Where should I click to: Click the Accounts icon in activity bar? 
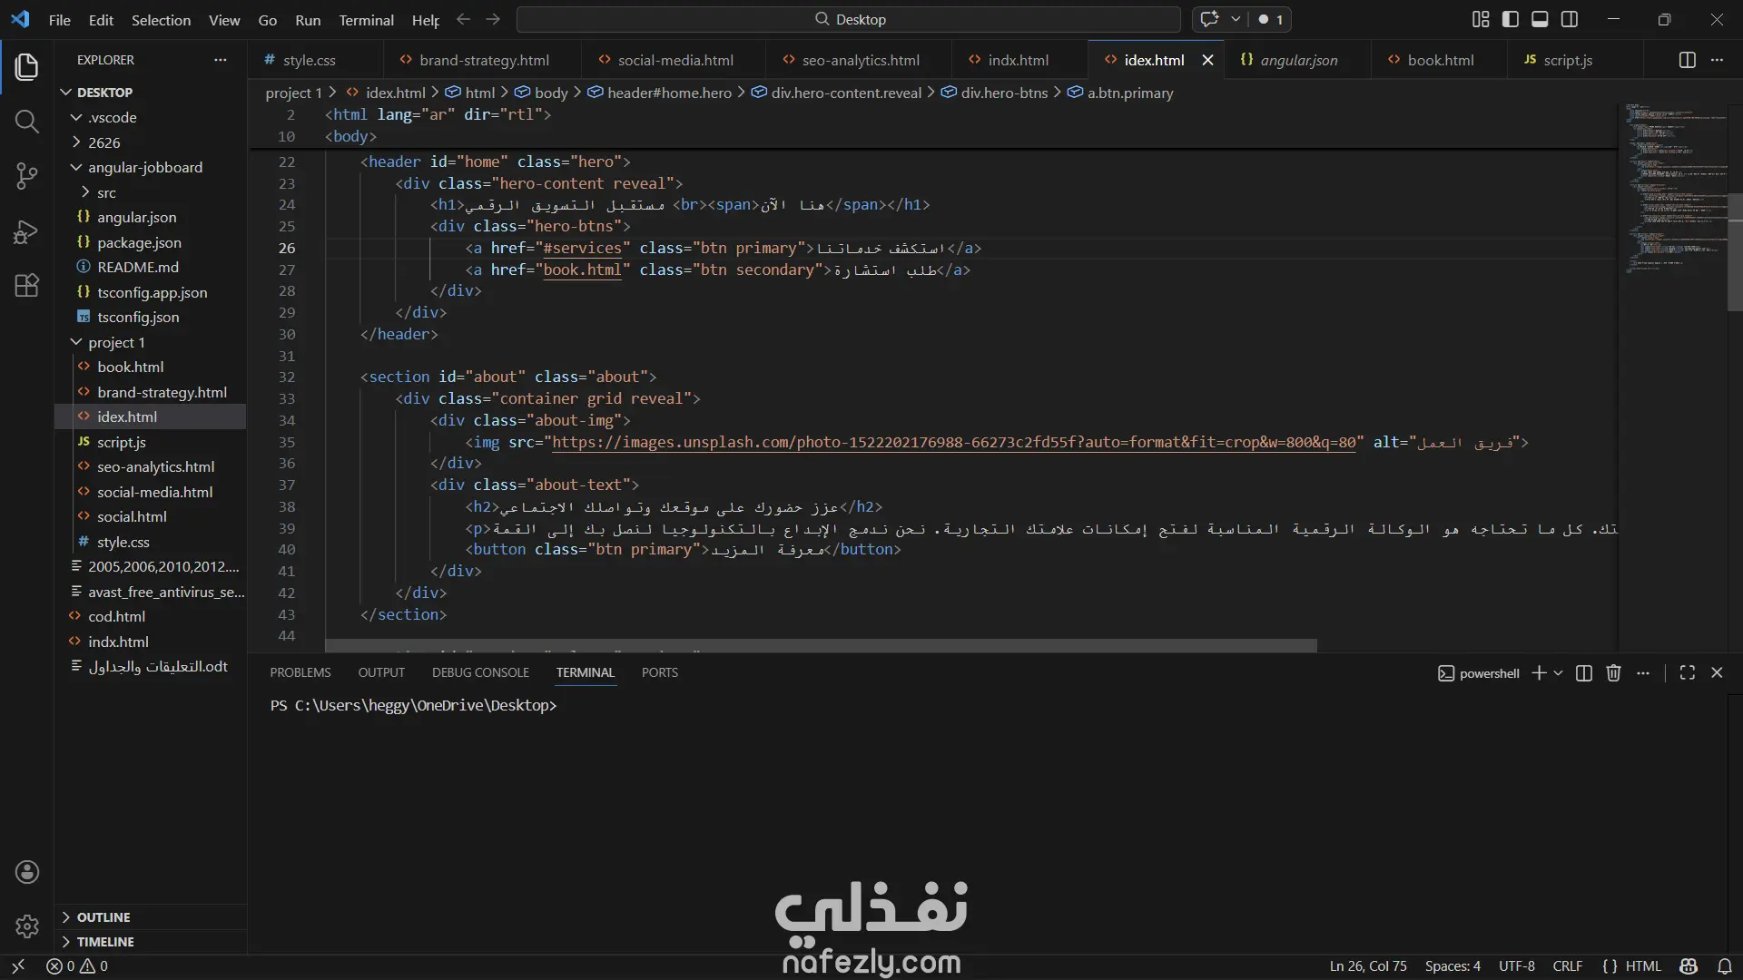[27, 872]
